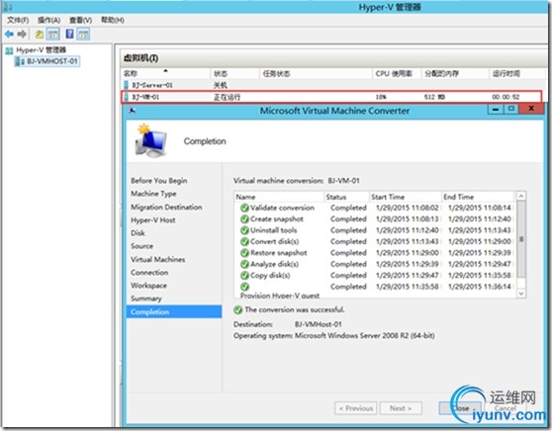
Task: Go to Source step
Action: click(x=141, y=246)
